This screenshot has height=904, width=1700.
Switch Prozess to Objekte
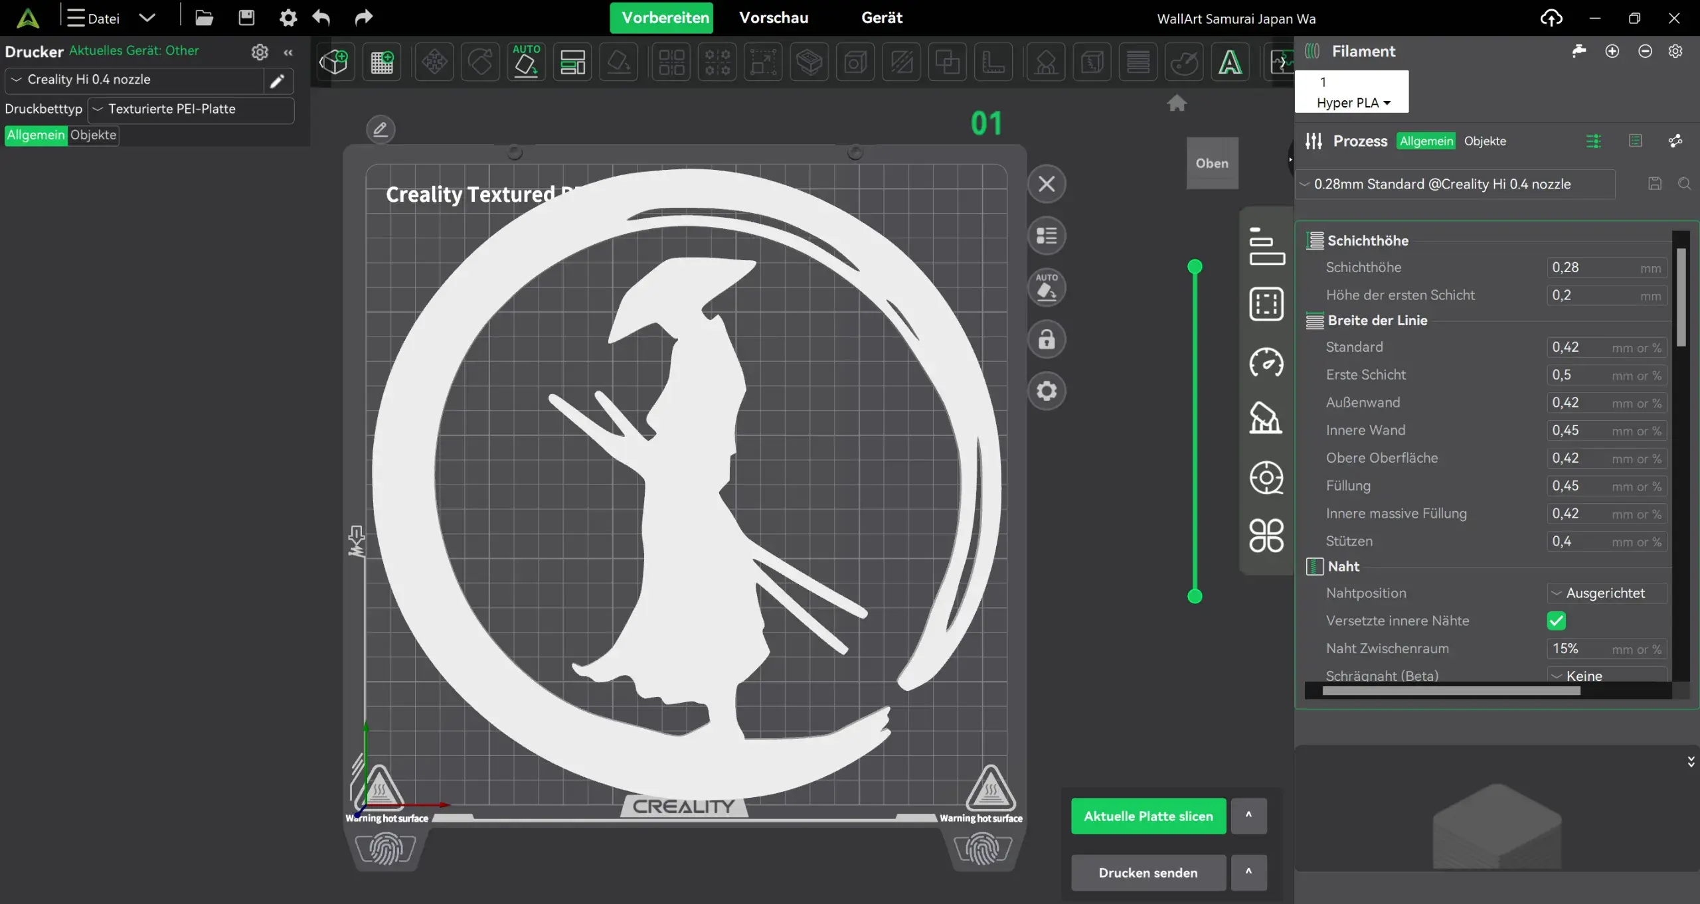click(x=1485, y=141)
